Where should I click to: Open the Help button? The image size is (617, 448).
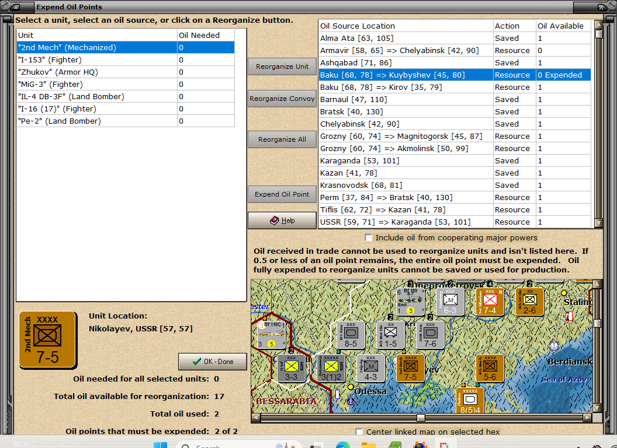(282, 220)
